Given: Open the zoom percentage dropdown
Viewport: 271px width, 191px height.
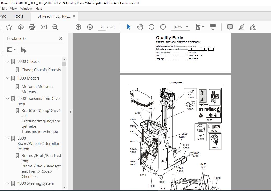Looking at the screenshot, I should pyautogui.click(x=187, y=27).
